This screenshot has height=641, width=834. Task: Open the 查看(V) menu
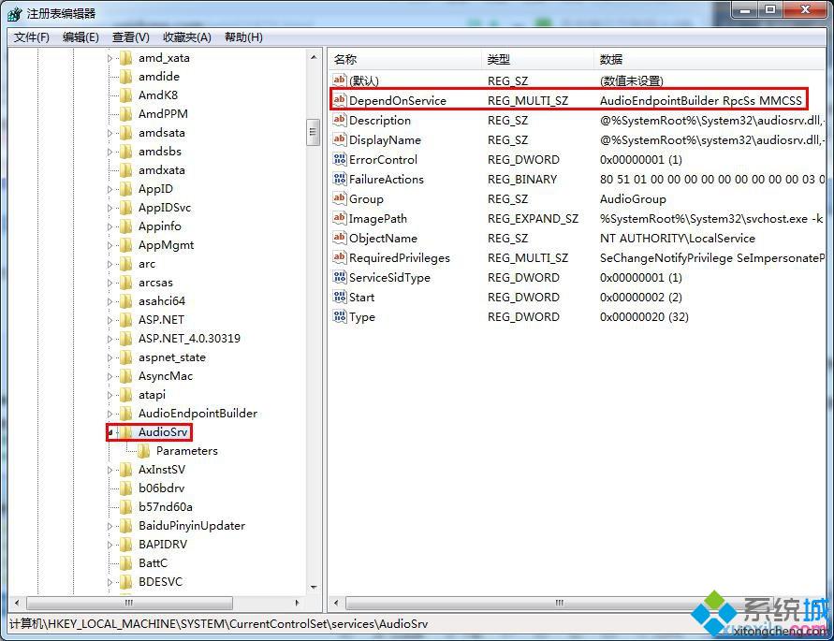pos(130,37)
